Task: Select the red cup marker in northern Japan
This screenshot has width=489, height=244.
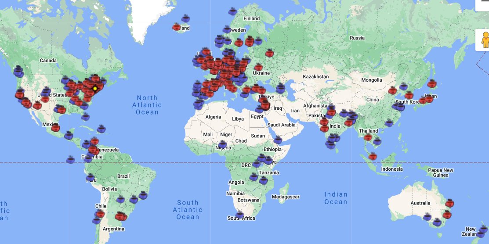Action: coord(432,83)
